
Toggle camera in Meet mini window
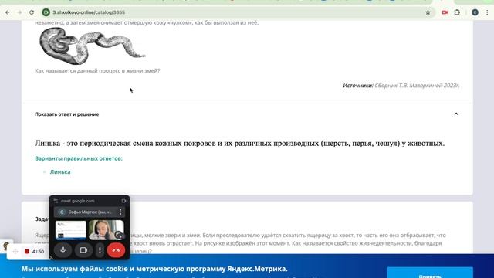click(x=83, y=250)
